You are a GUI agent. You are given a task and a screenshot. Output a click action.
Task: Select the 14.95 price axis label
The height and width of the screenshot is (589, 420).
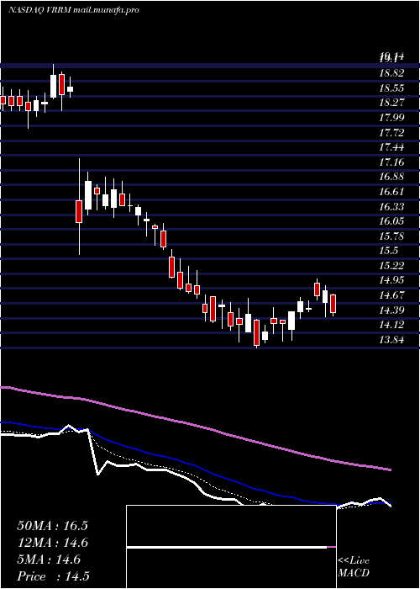[x=392, y=280]
